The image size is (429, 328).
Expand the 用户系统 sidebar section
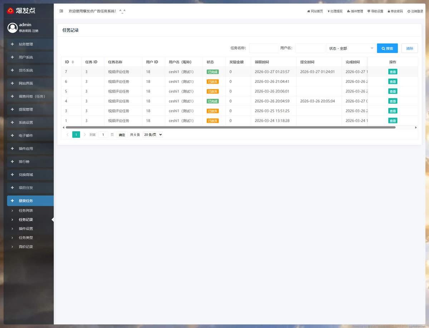click(x=30, y=57)
